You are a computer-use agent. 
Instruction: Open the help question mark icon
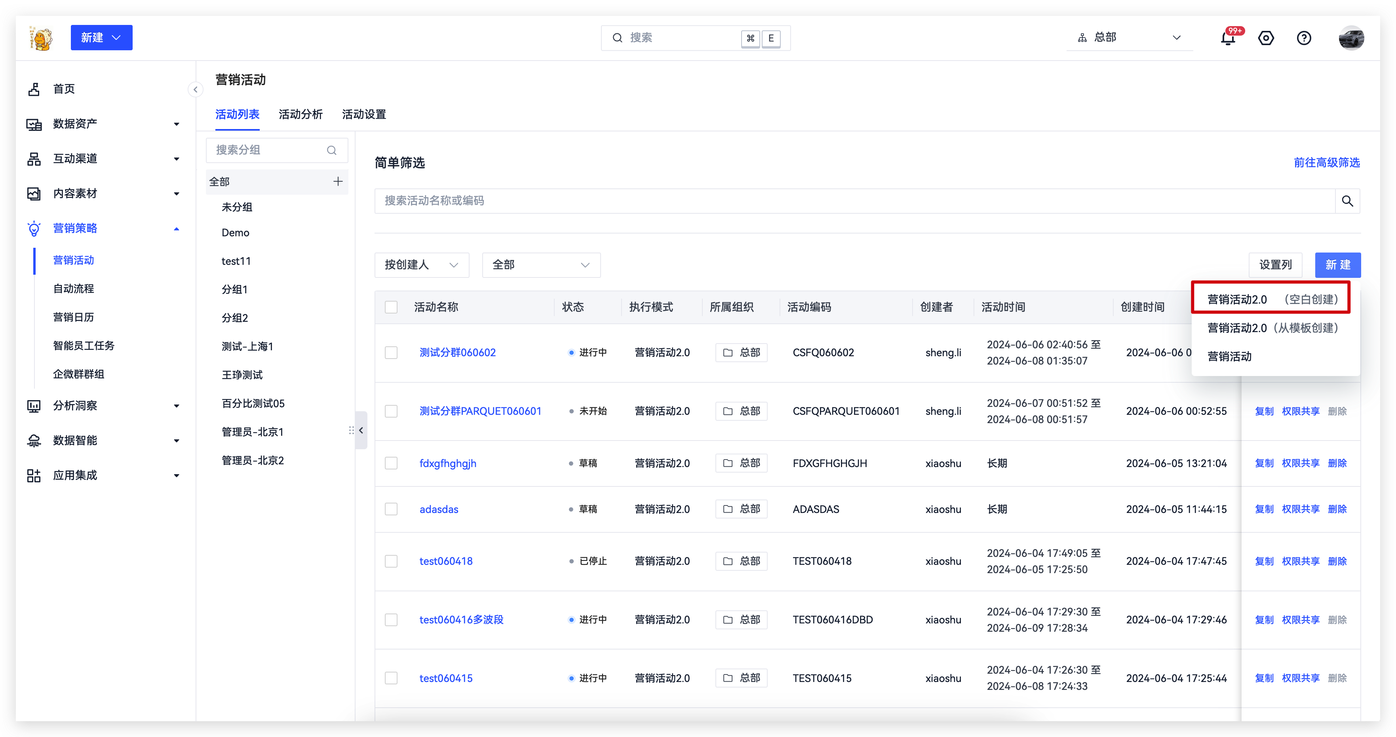click(x=1304, y=38)
